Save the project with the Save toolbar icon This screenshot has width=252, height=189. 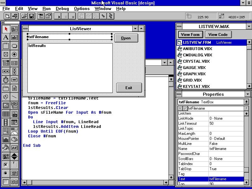coord(31,16)
